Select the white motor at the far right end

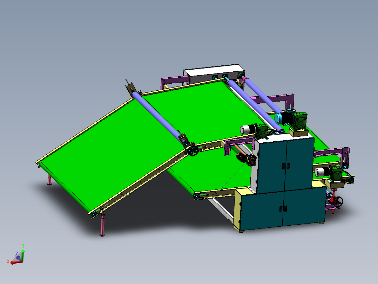point(323,172)
